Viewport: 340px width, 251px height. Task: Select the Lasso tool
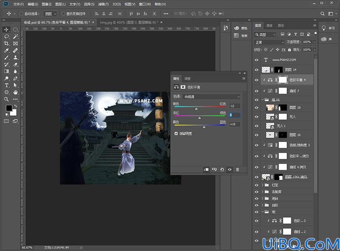pos(6,36)
